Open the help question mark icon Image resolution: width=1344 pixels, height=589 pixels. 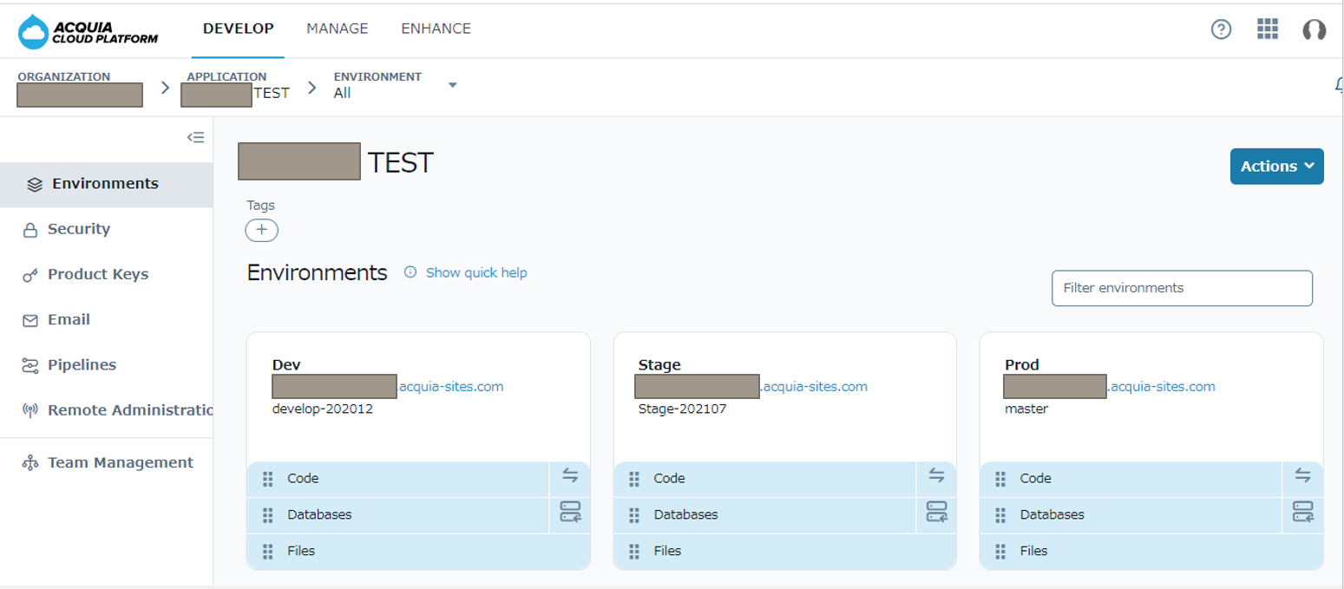coord(1221,29)
